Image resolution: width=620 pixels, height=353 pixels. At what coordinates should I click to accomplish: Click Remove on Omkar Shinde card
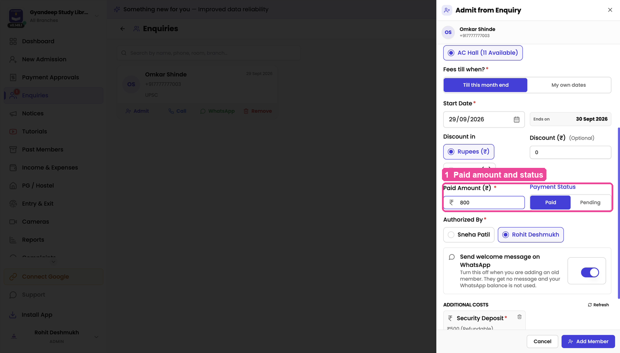258,111
